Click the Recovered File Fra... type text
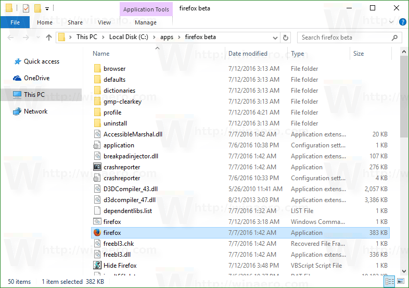Image resolution: width=409 pixels, height=288 pixels. 318,244
